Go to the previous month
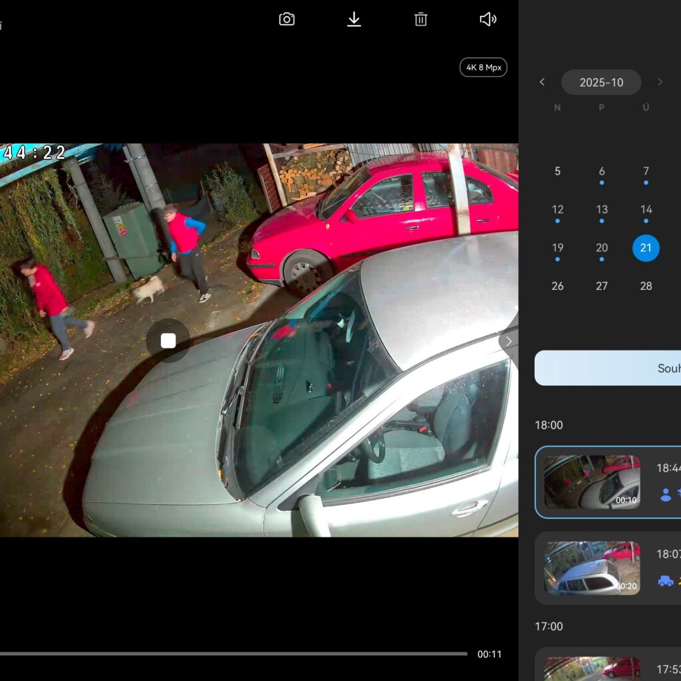 [542, 82]
